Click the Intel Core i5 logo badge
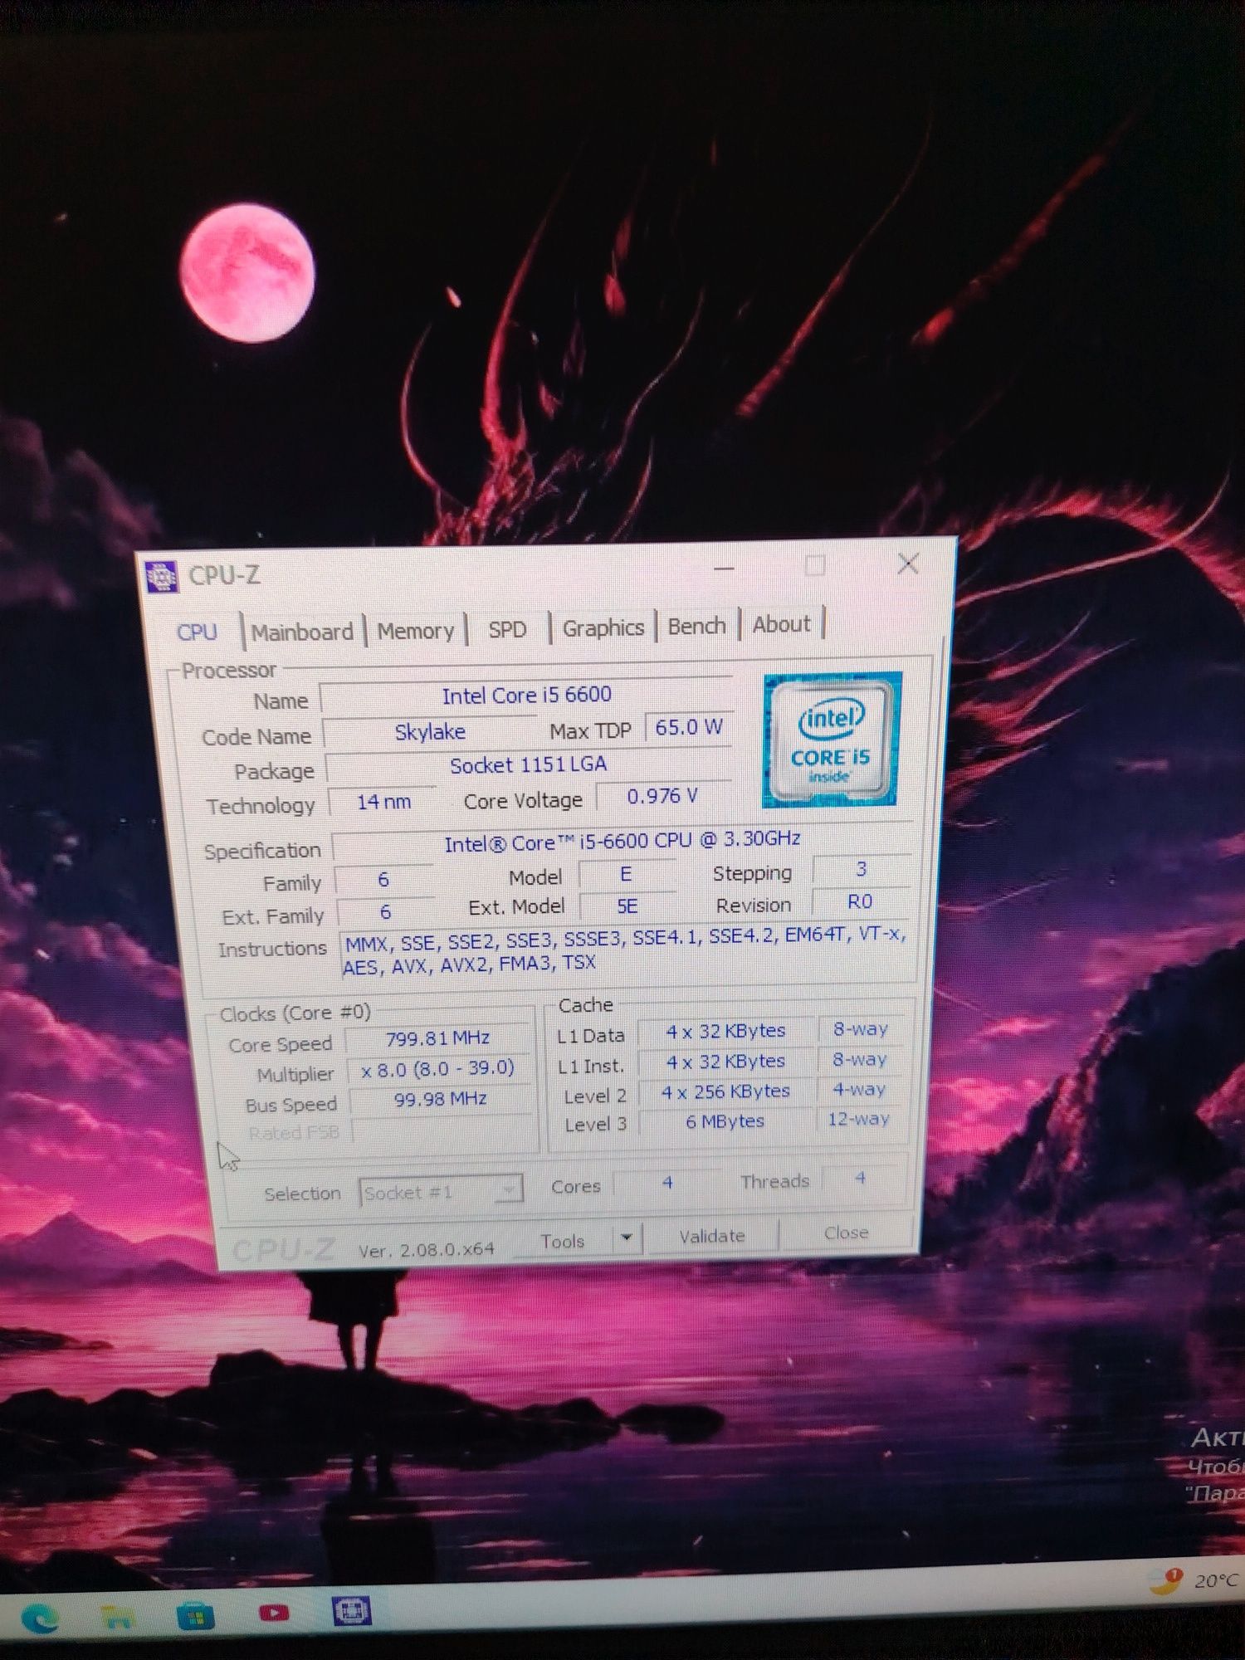Viewport: 1245px width, 1660px height. click(x=832, y=739)
